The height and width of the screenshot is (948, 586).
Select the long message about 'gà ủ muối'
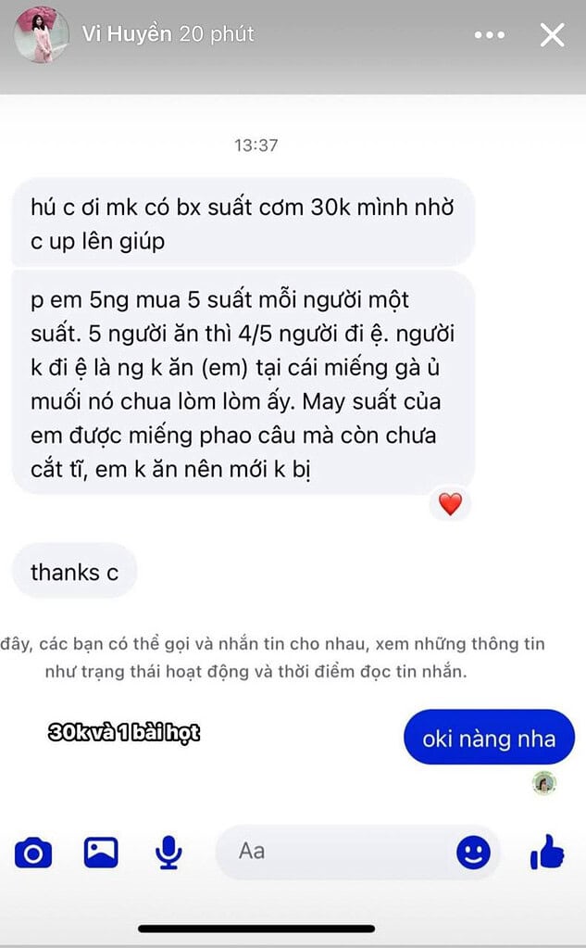pos(243,383)
